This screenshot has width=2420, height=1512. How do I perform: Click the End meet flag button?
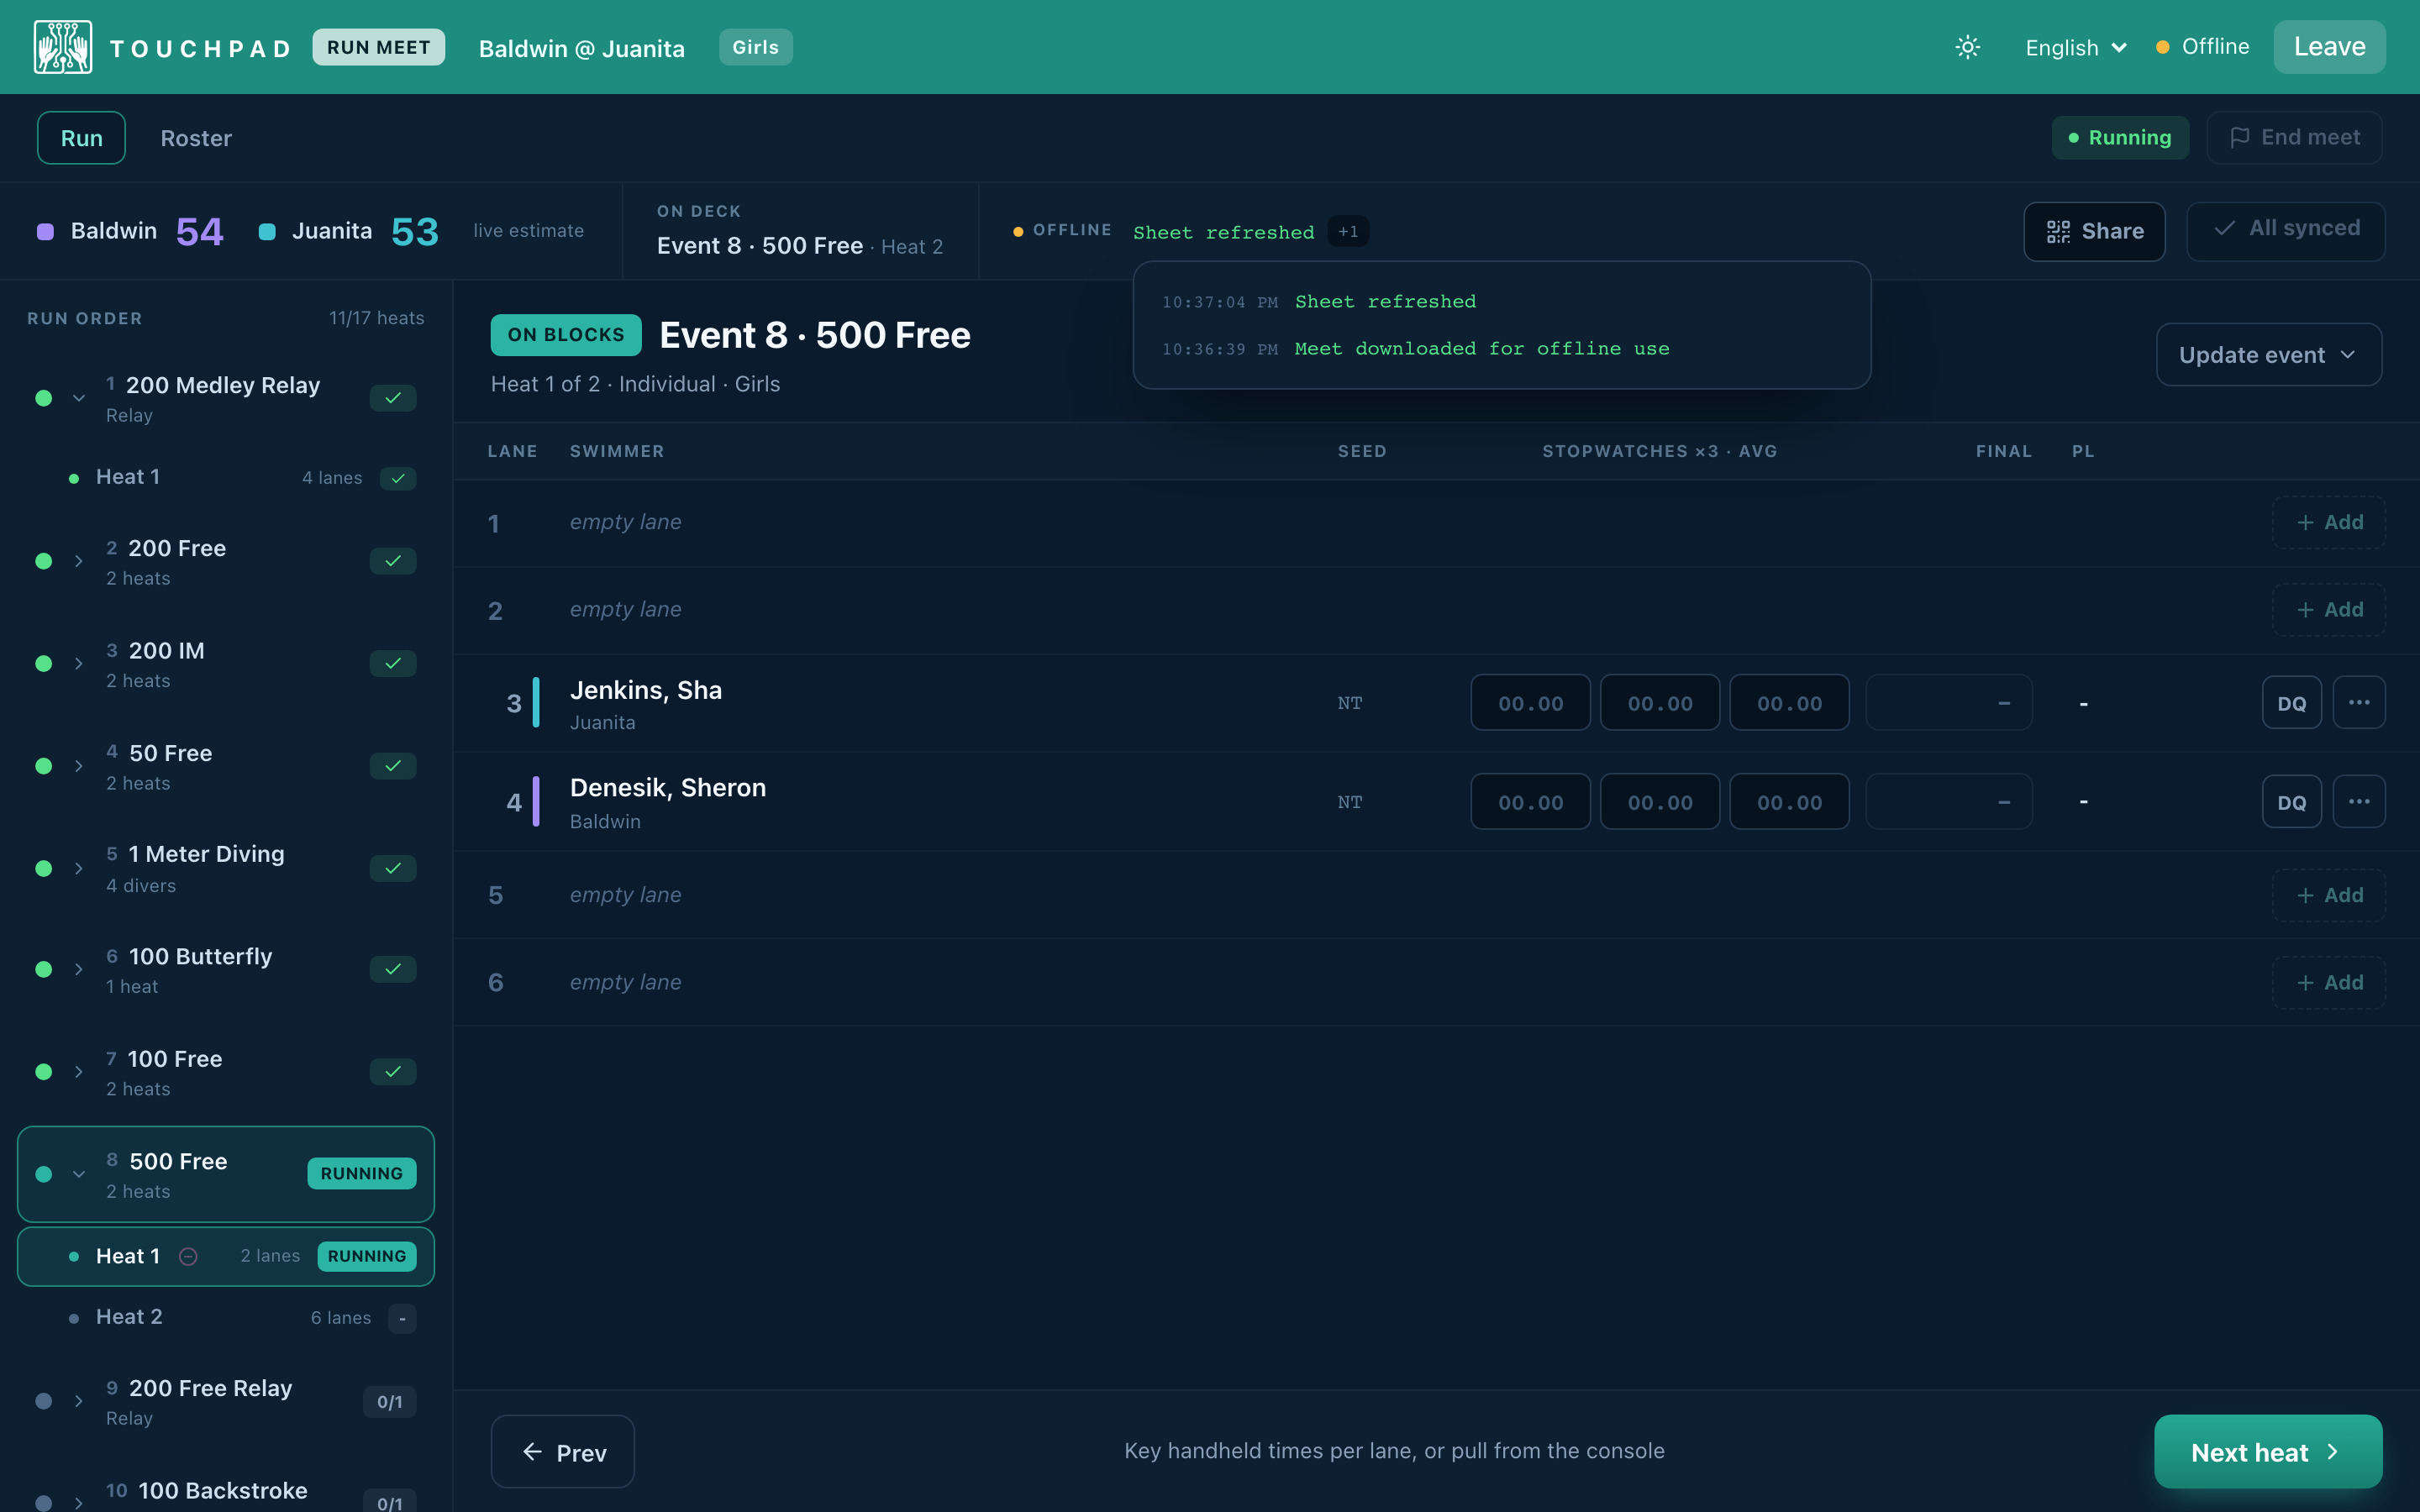coord(2294,137)
